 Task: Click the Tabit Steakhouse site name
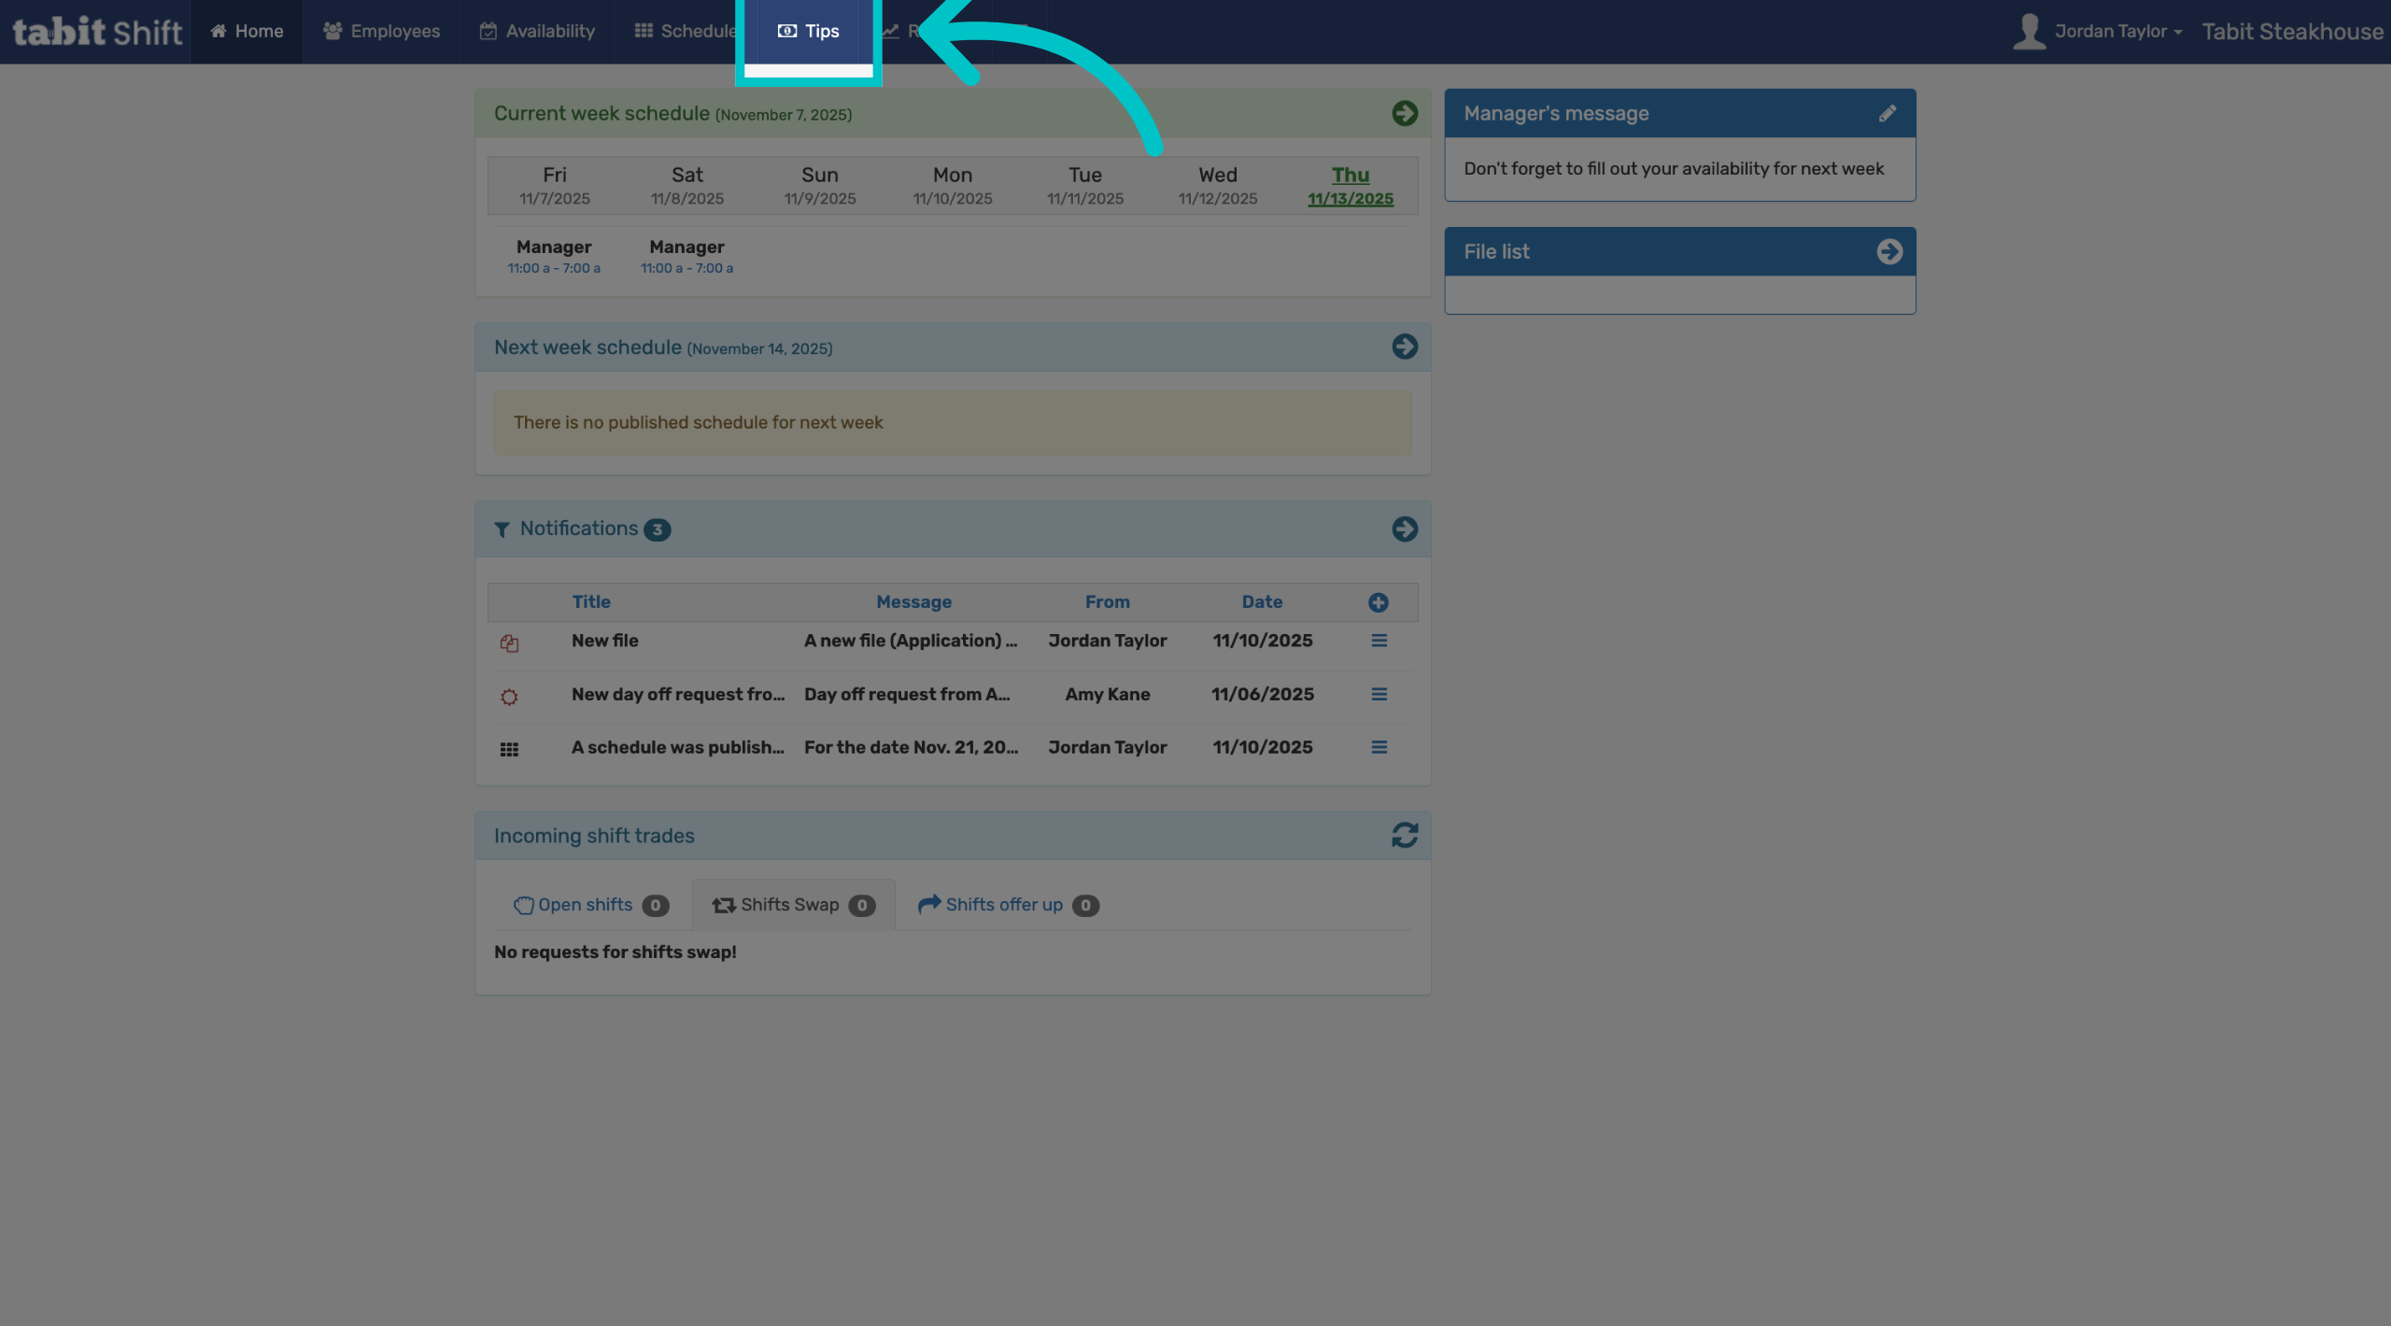click(2292, 32)
